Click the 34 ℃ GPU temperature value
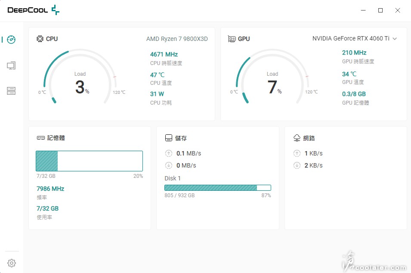Screen dimensions: 411x273 (x=349, y=74)
